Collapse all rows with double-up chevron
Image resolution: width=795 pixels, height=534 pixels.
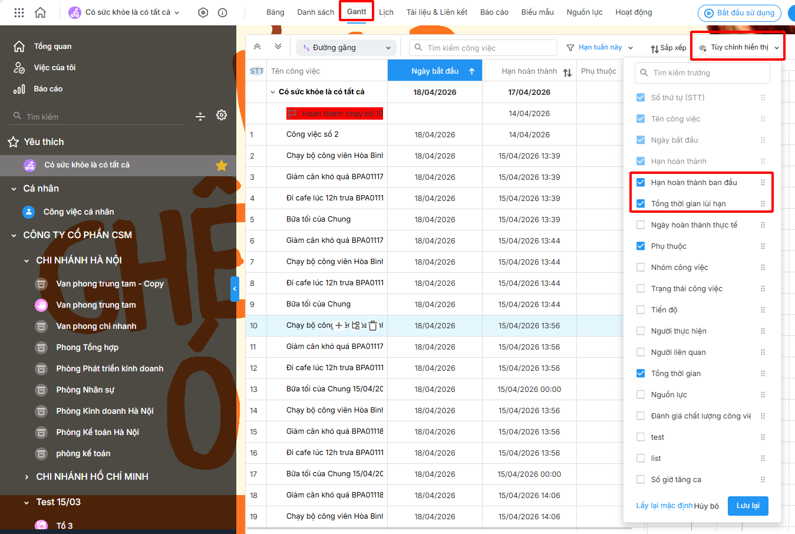click(258, 47)
